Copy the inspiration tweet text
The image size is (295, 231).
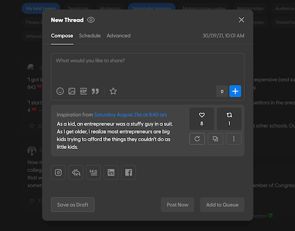pos(215,139)
